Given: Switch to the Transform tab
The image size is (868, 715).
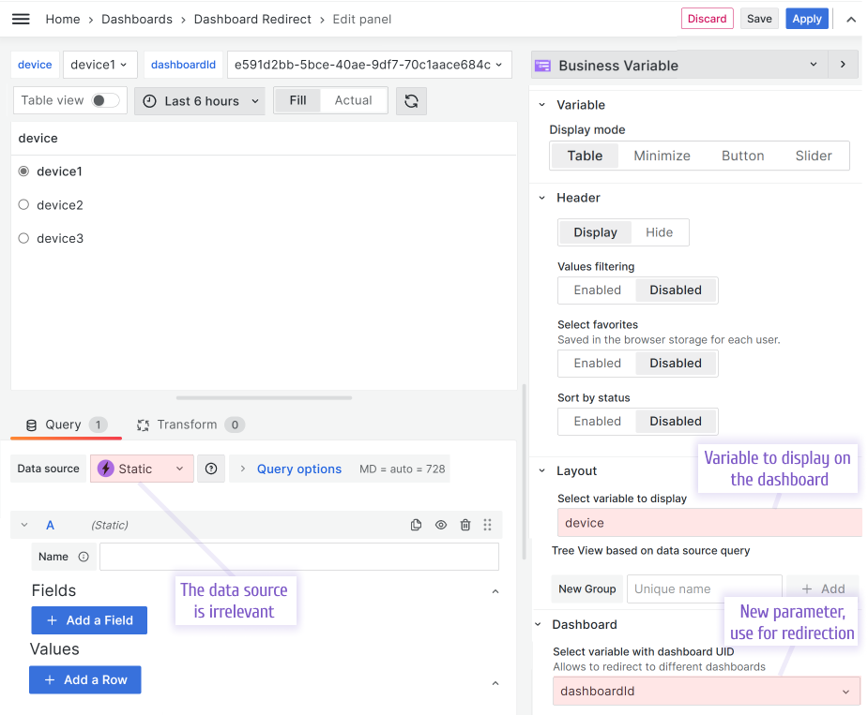Looking at the screenshot, I should [188, 424].
